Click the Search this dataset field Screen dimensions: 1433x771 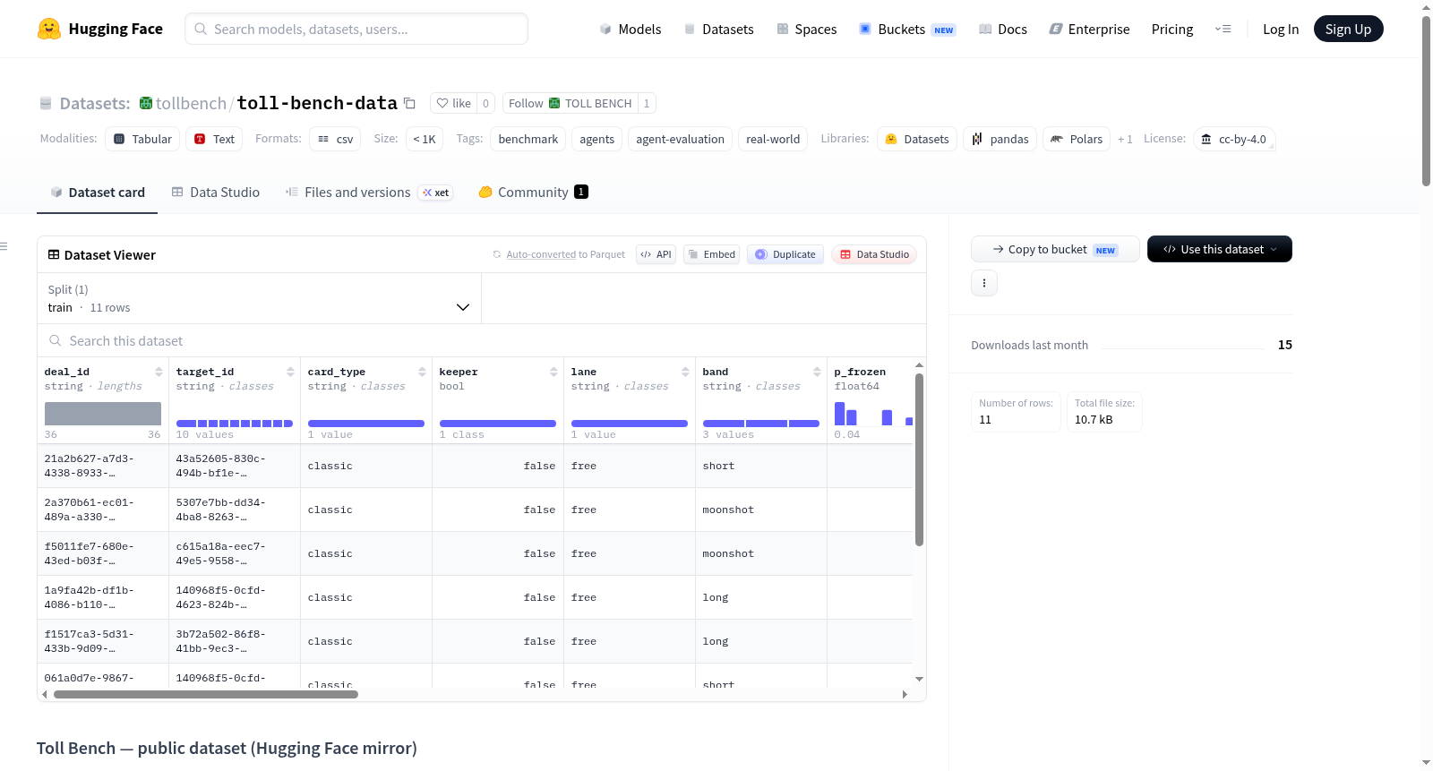coord(482,341)
